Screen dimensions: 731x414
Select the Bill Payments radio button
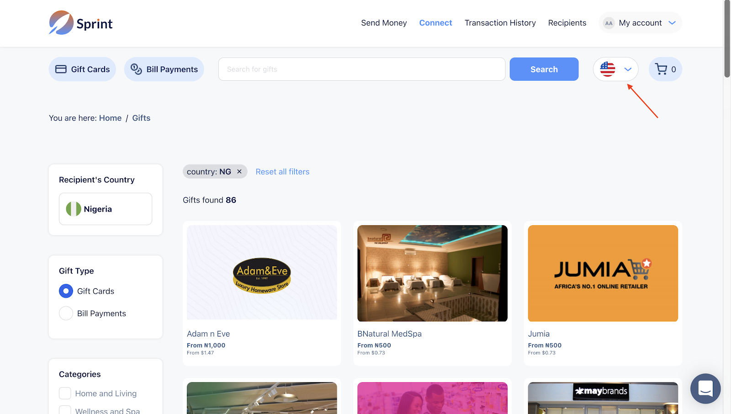pos(66,313)
